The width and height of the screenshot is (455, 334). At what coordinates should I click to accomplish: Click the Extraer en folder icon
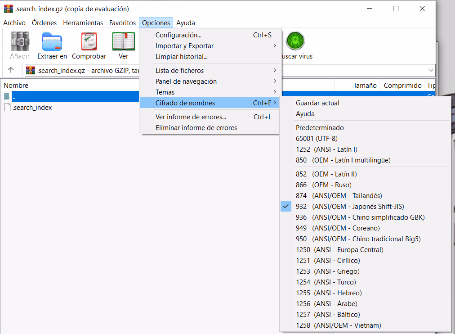click(52, 41)
